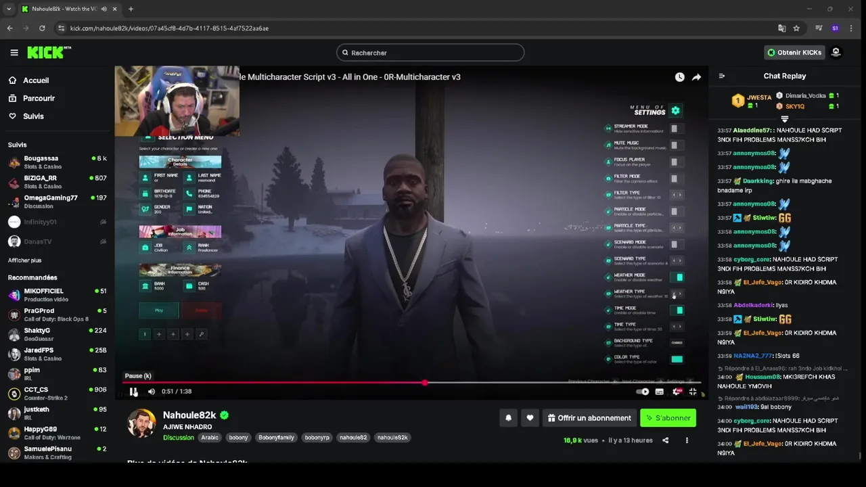Reload the browser page
This screenshot has width=866, height=487.
click(42, 28)
